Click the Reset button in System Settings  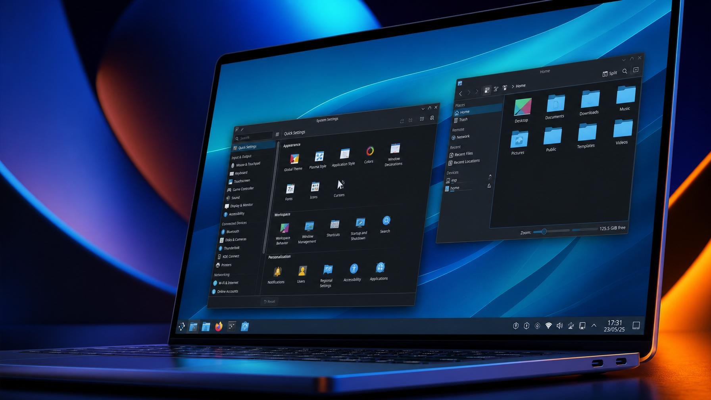click(x=269, y=302)
